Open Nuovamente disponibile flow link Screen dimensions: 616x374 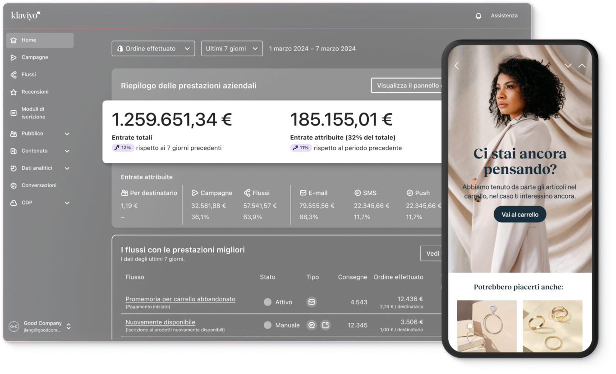tap(160, 322)
